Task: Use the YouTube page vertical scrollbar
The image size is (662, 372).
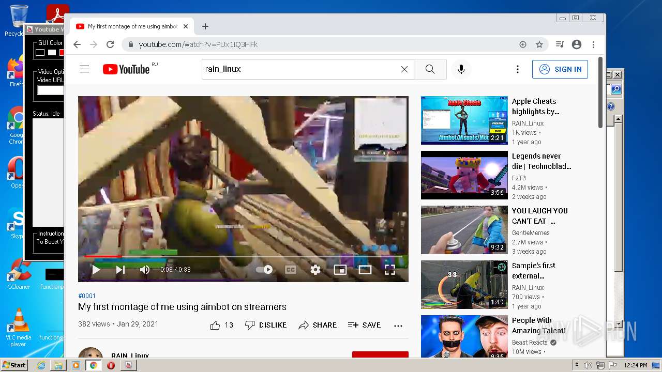Action: click(x=600, y=93)
